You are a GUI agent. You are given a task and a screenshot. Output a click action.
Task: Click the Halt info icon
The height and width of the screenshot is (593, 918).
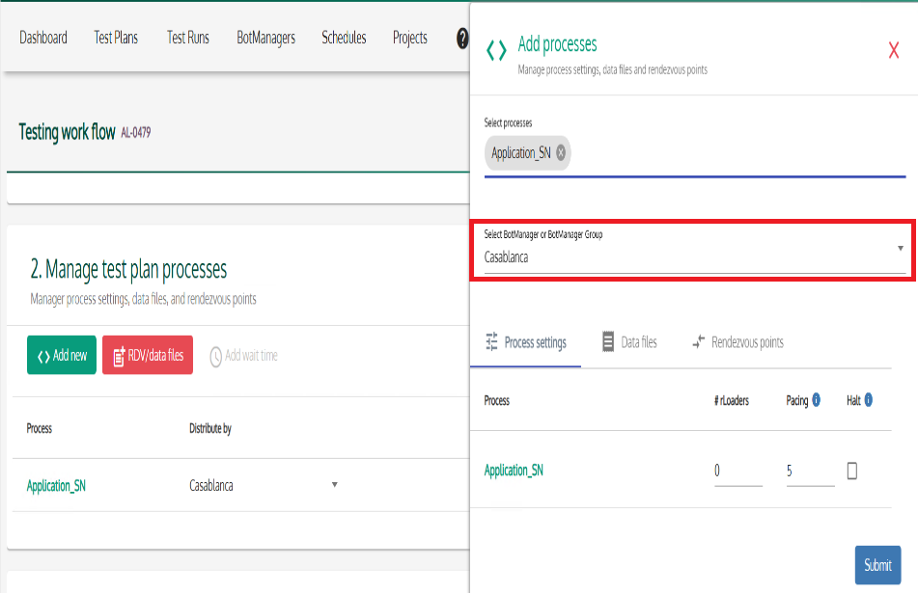coord(868,400)
